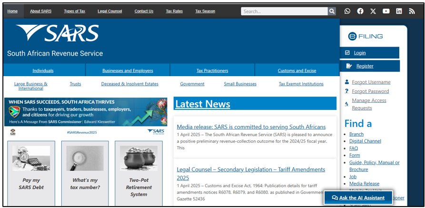The height and width of the screenshot is (208, 425).
Task: Open the YouTube social icon
Action: coord(386,11)
